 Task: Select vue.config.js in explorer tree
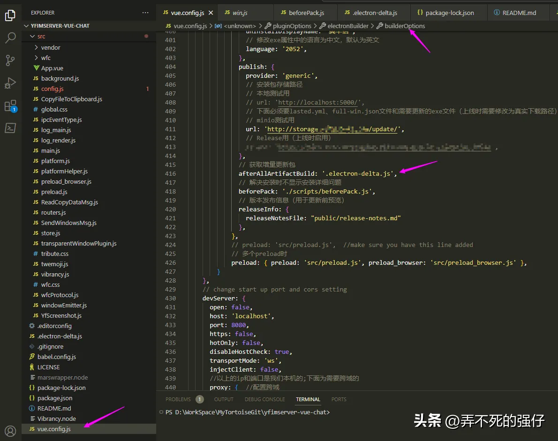(x=89, y=429)
